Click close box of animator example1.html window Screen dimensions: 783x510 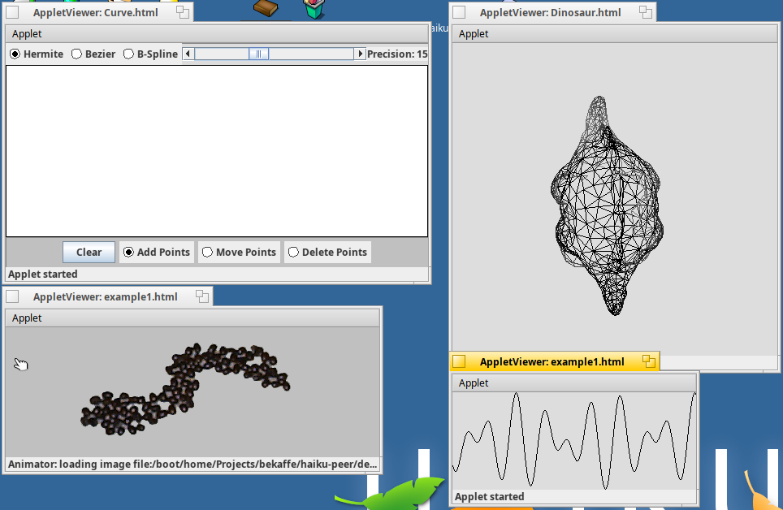click(x=12, y=296)
